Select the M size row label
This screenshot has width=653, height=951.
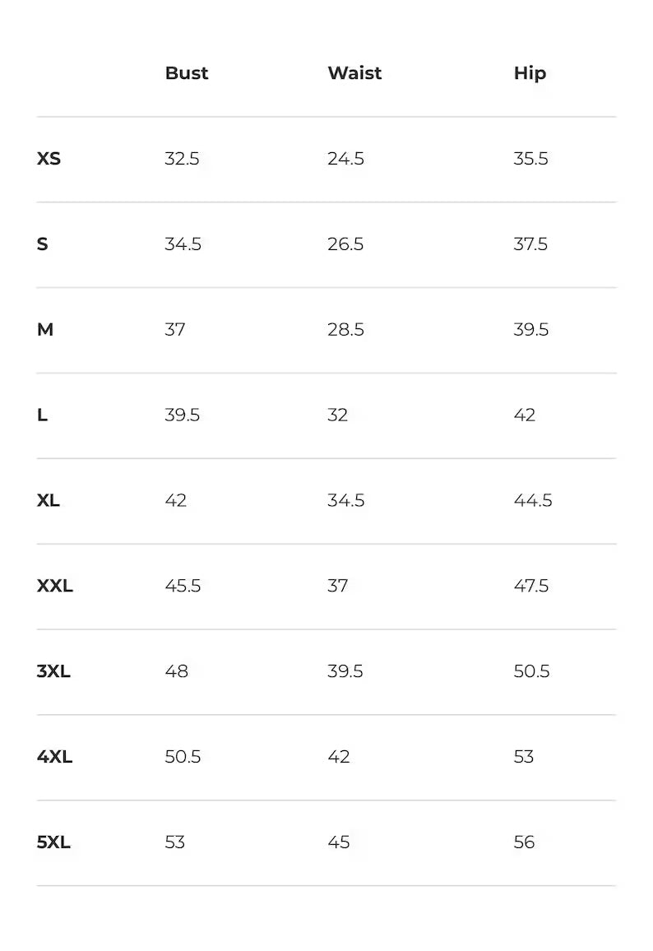[45, 330]
